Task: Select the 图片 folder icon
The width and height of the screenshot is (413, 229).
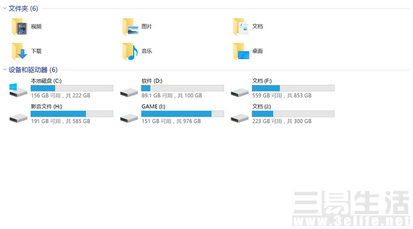Action: [x=130, y=27]
